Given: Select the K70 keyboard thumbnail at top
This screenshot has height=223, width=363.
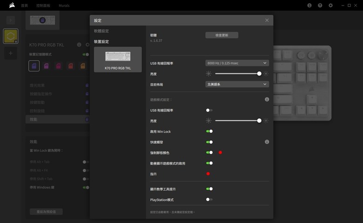Looking at the screenshot, I should (x=42, y=20).
